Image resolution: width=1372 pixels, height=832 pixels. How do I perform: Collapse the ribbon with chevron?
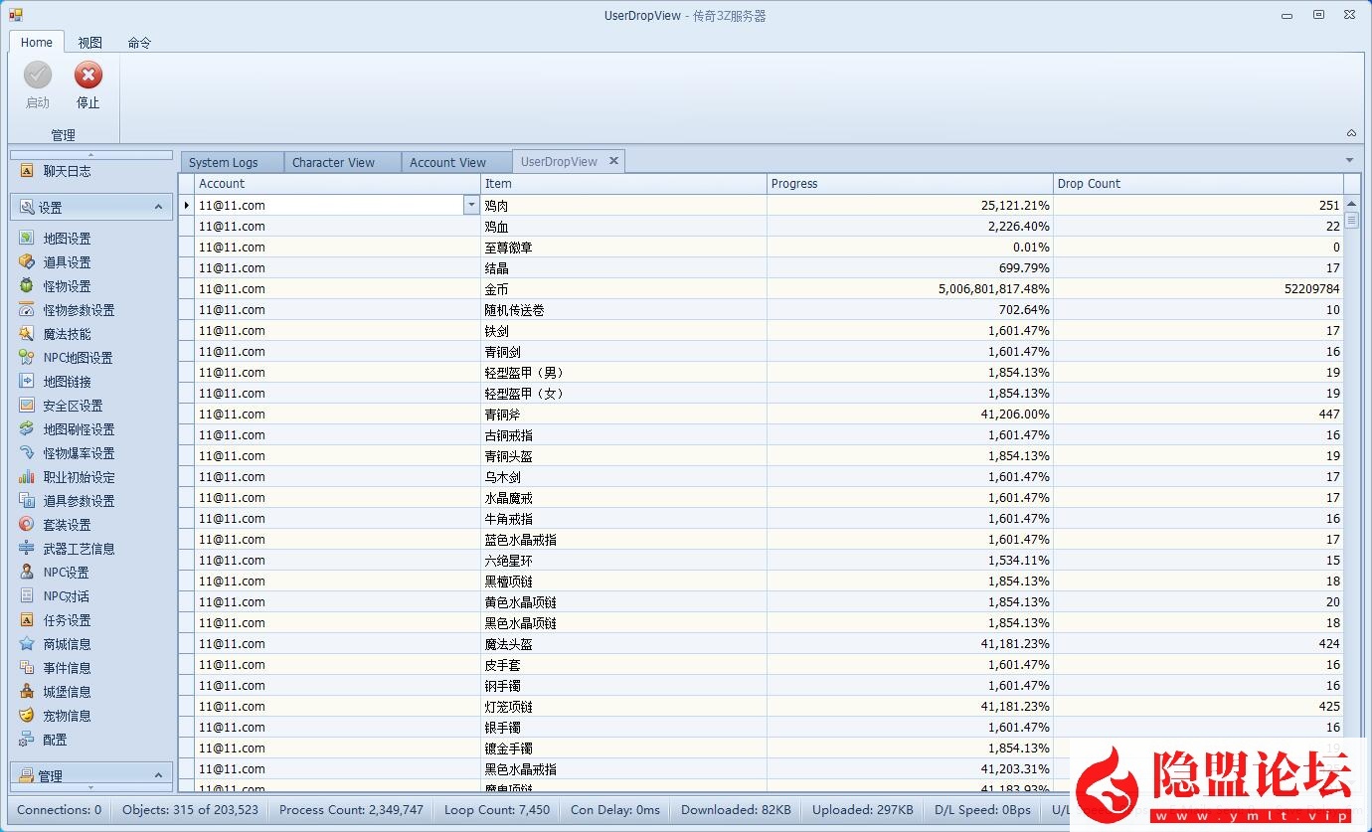coord(1351,133)
